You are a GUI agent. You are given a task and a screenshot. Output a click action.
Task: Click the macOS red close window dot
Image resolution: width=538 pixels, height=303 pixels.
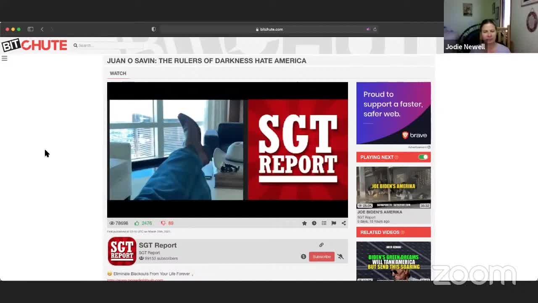click(x=7, y=29)
